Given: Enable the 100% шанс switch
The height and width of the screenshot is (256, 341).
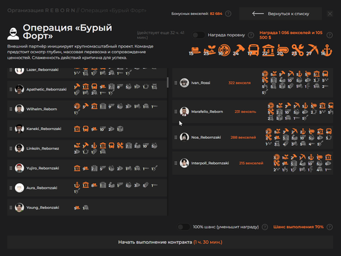Looking at the screenshot, I should pyautogui.click(x=183, y=227).
